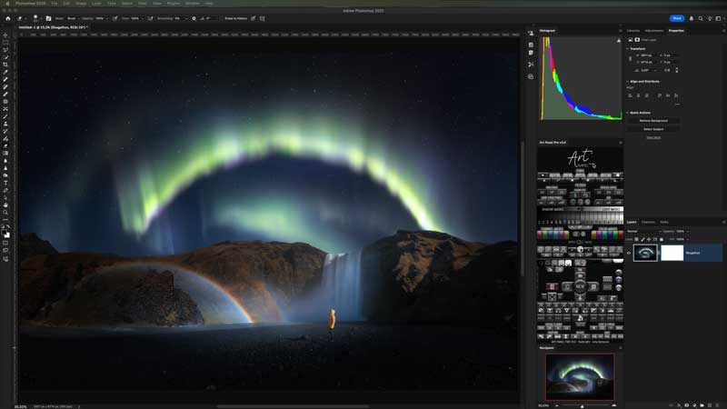Click the Home icon in the options bar
This screenshot has width=727, height=409.
[7, 18]
